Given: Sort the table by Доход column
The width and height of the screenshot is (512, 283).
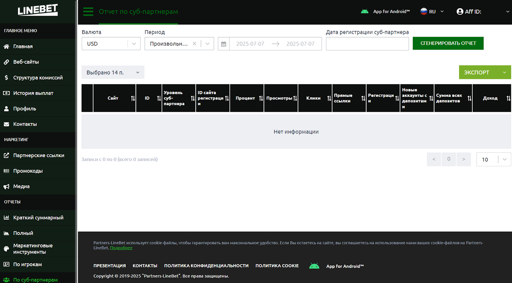Looking at the screenshot, I should pos(508,98).
